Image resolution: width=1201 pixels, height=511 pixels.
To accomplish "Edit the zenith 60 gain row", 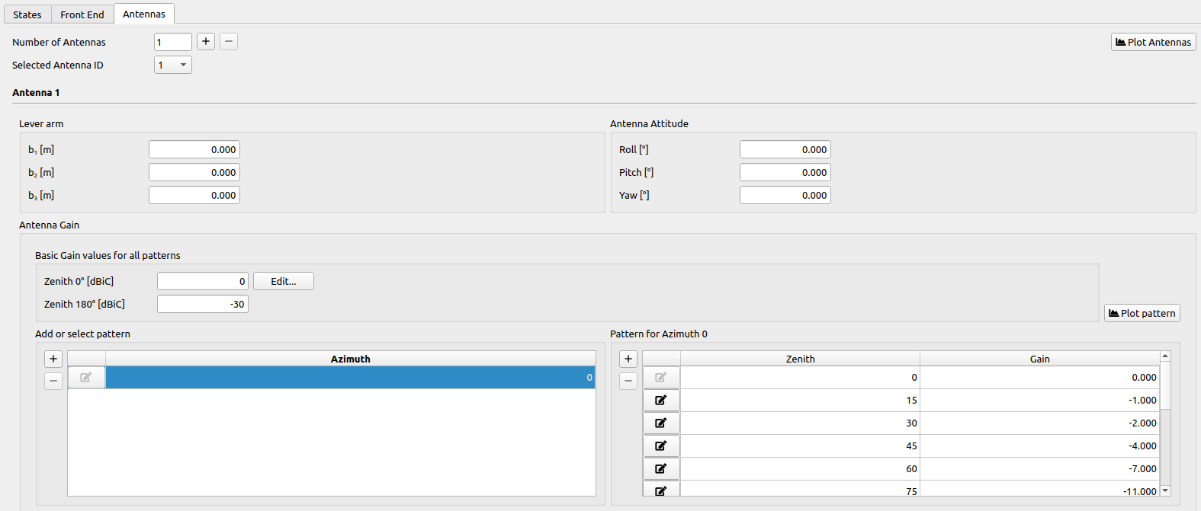I will pos(661,469).
